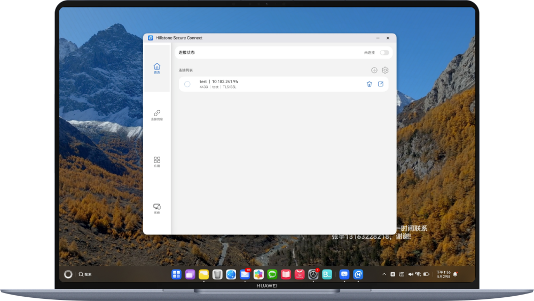The height and width of the screenshot is (301, 534).
Task: Minimize the Hillstone Secure Connect window
Action: coord(378,38)
